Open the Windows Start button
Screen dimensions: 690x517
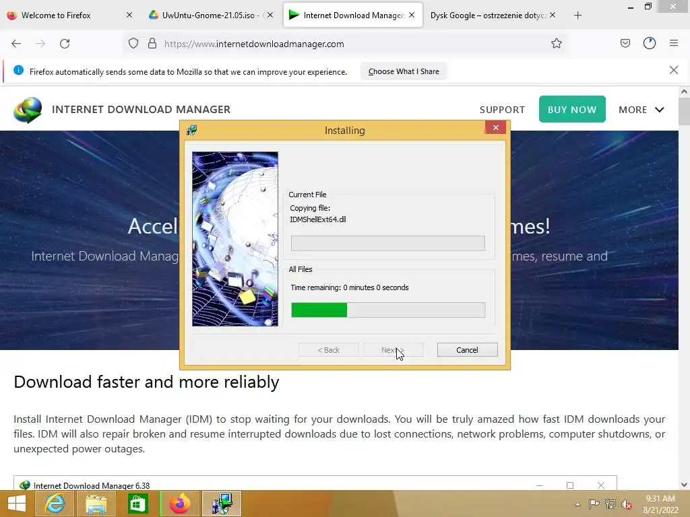pos(16,504)
